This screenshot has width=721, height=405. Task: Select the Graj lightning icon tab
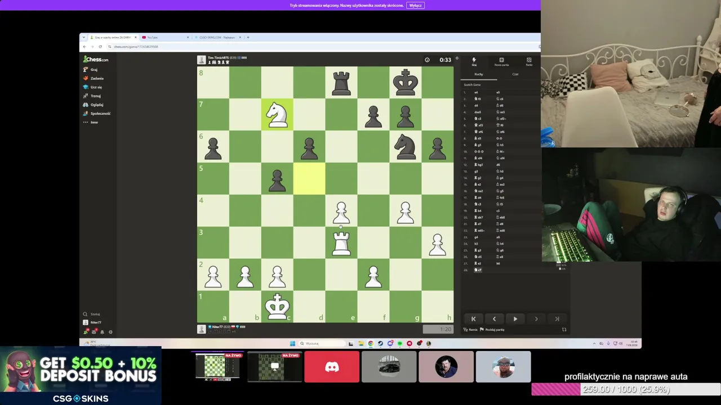[474, 61]
